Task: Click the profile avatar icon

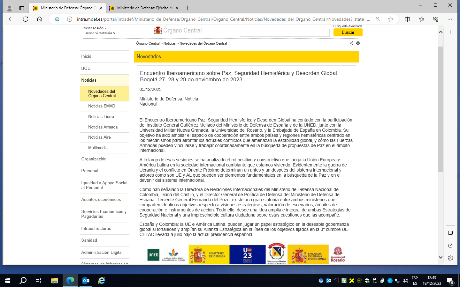Action: click(10, 8)
